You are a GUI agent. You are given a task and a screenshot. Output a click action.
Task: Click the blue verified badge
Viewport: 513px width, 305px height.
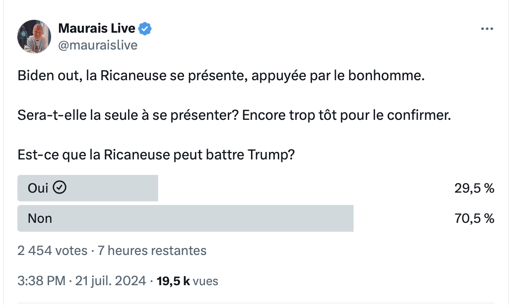144,29
